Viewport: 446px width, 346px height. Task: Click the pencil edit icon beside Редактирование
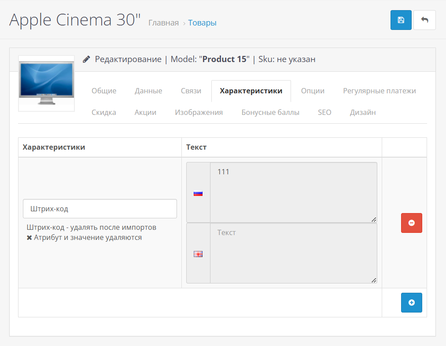[x=86, y=59]
